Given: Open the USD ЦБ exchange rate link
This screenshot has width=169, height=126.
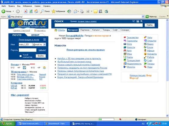Looking at the screenshot, I should tap(14, 86).
